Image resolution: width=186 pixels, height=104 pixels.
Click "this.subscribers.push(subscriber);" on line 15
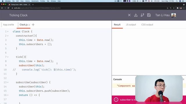44,91
